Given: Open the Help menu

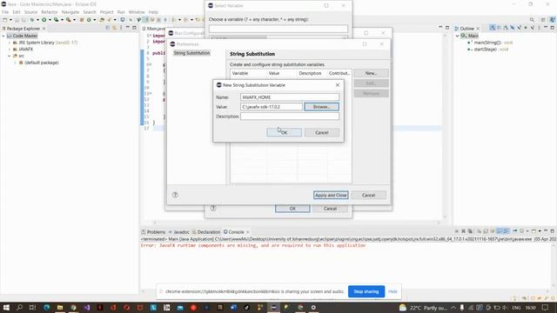Looking at the screenshot, I should 153,12.
